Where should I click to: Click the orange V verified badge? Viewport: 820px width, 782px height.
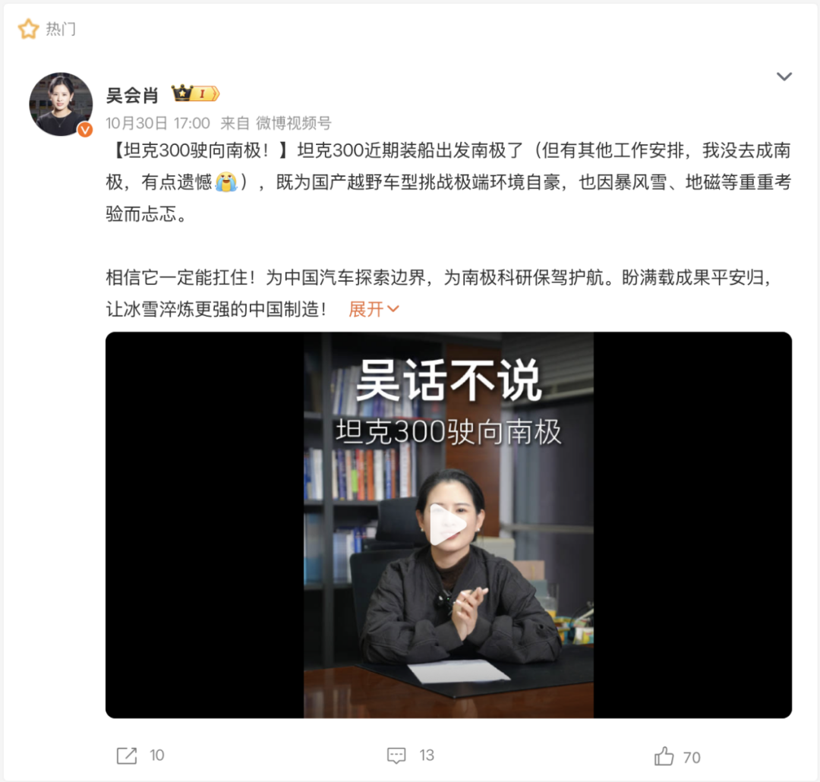click(x=85, y=129)
